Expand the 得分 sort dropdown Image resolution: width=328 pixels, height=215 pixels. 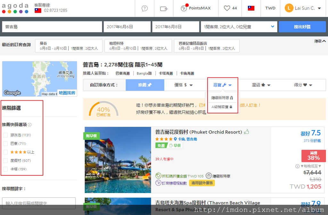click(303, 85)
